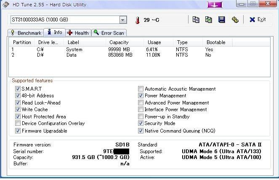Select the C: System partition row

(x=139, y=50)
